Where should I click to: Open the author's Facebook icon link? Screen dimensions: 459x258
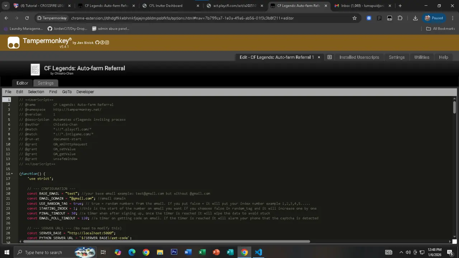(102, 43)
